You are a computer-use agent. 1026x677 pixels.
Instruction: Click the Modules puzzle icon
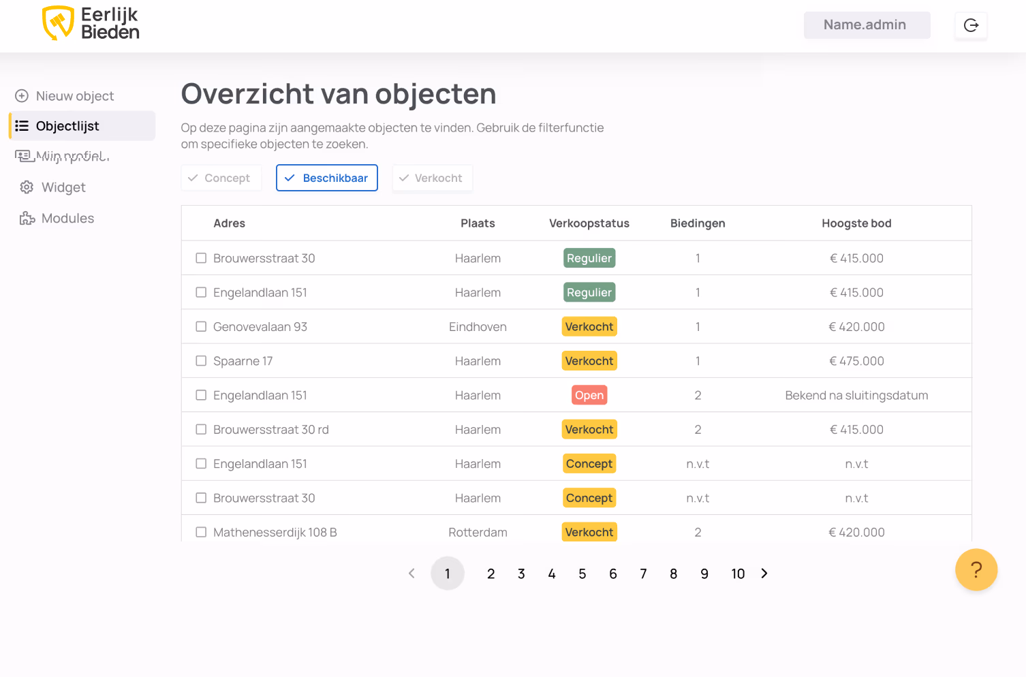(27, 218)
